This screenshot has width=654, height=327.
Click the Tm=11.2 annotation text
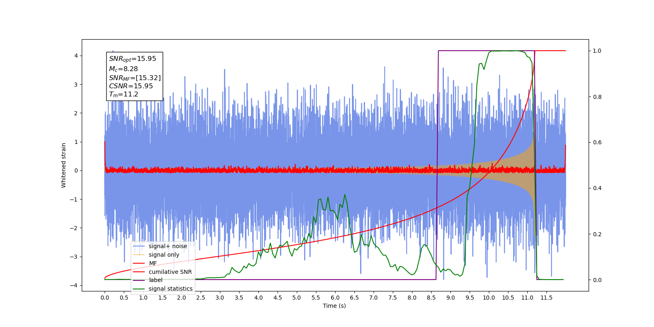point(123,94)
